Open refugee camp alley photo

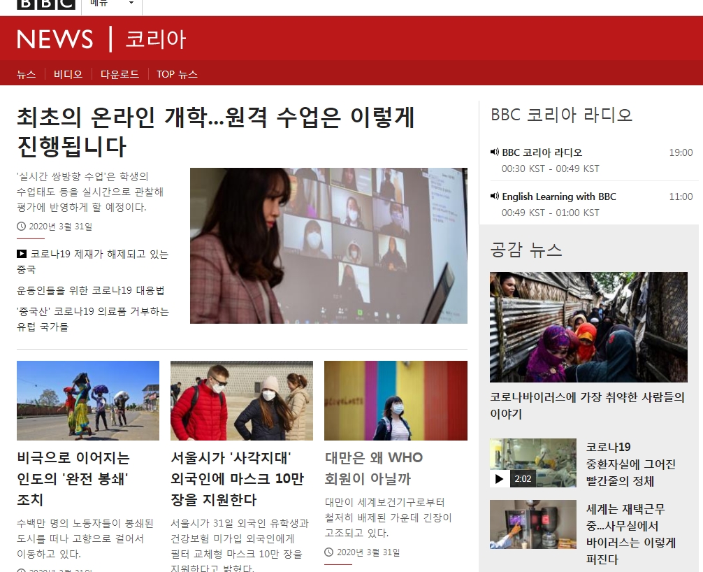(588, 327)
